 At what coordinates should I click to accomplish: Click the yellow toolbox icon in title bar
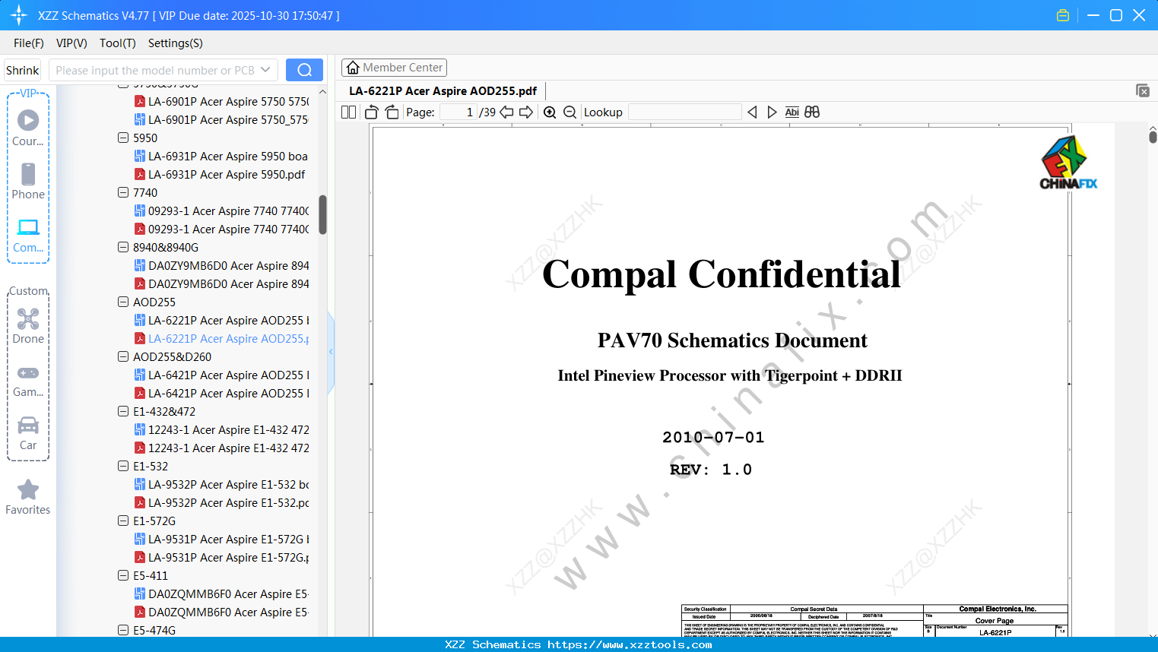pos(1063,15)
